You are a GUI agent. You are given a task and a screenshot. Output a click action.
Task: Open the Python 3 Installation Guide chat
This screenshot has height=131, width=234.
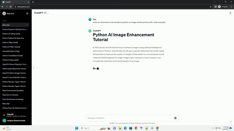[x=13, y=56]
